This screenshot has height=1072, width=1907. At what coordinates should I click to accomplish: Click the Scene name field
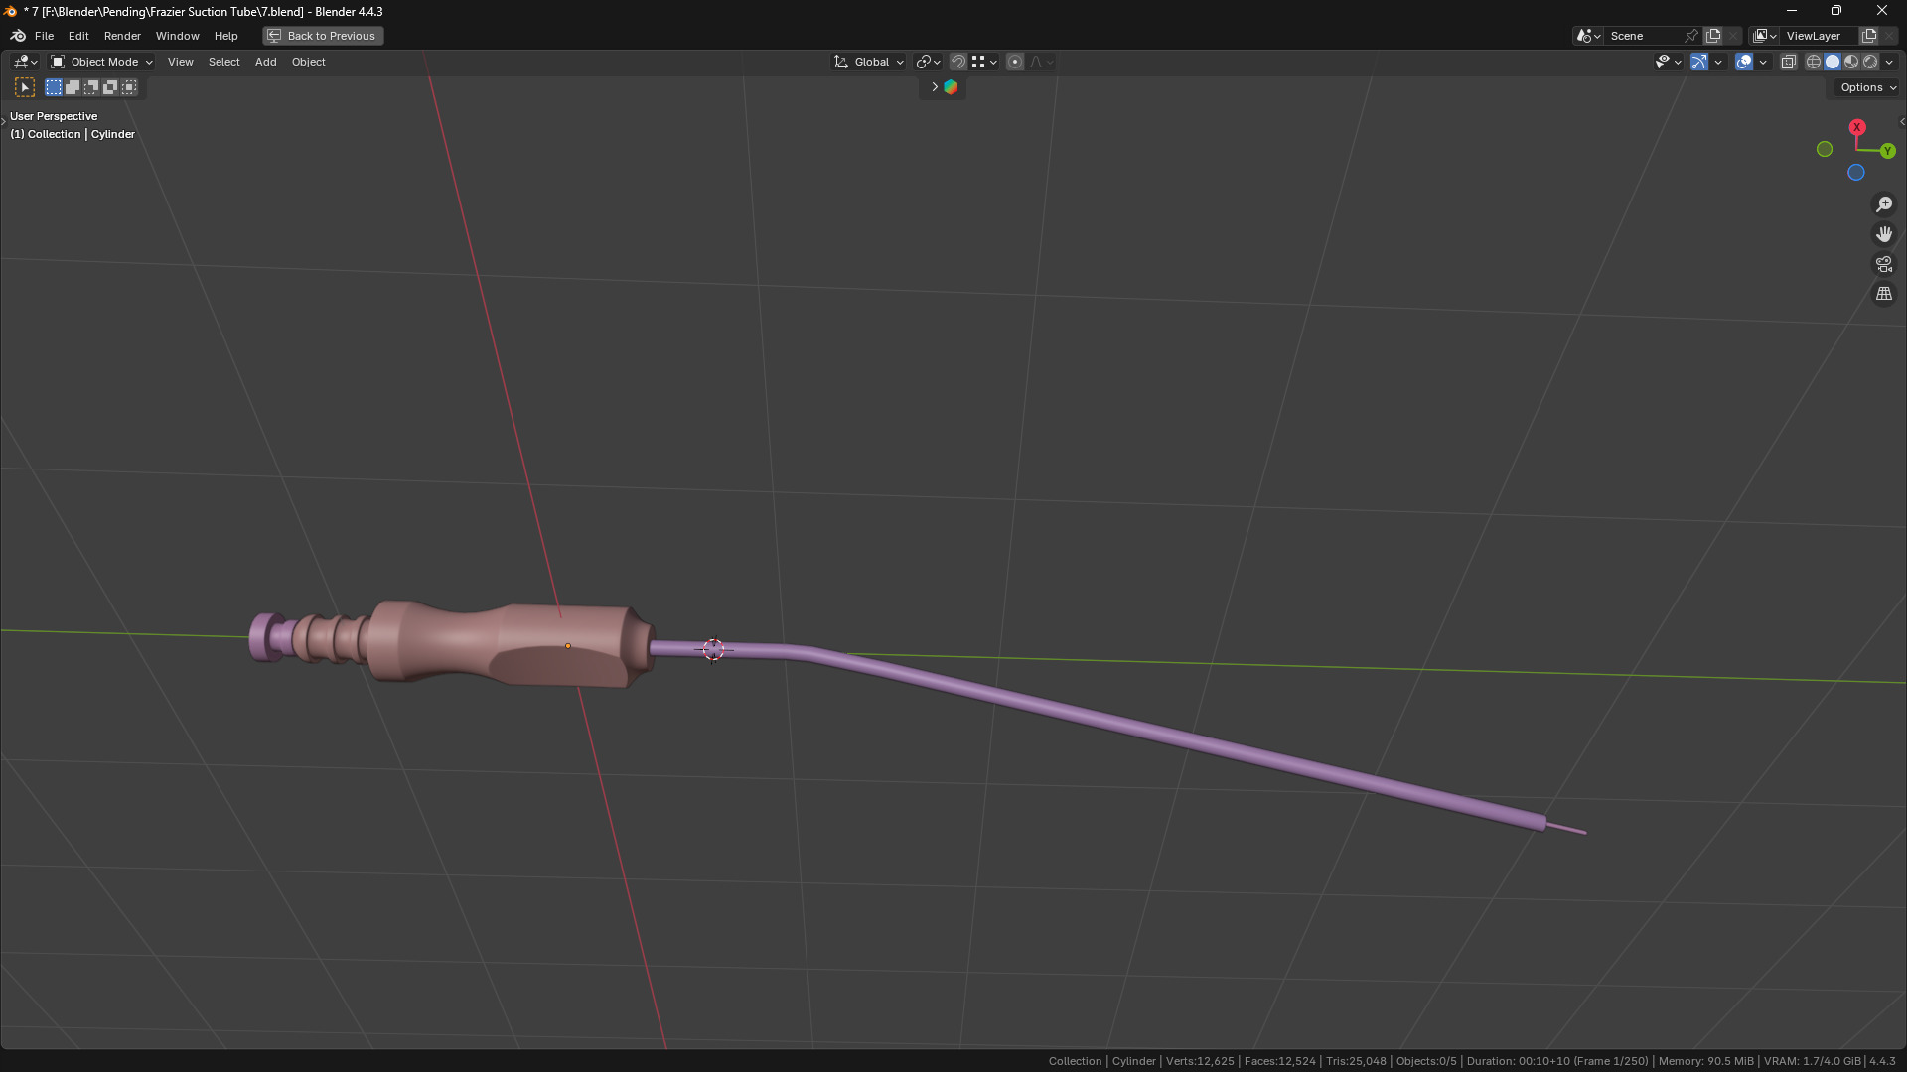tap(1644, 36)
